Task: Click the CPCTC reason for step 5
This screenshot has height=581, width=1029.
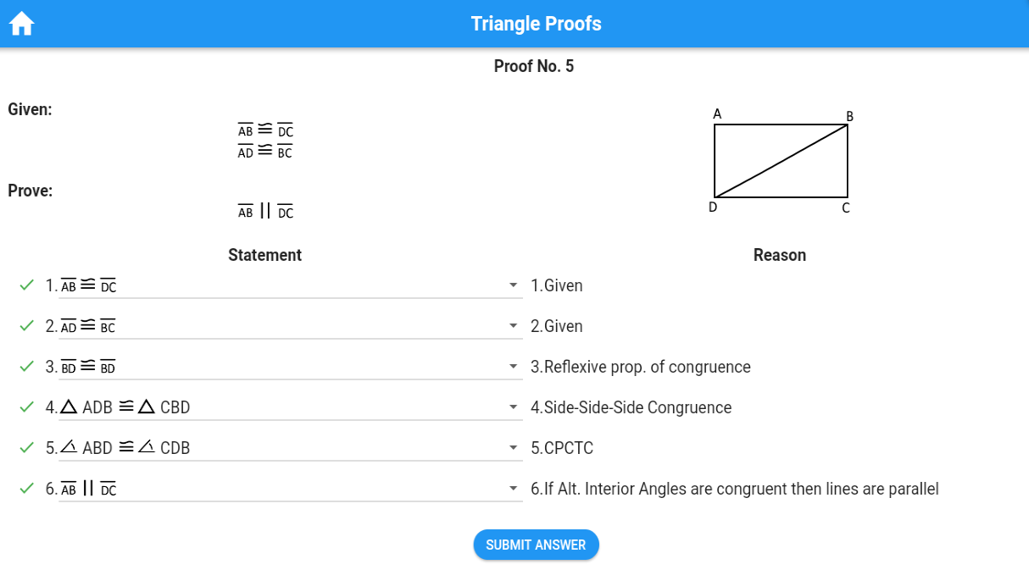Action: (x=562, y=448)
